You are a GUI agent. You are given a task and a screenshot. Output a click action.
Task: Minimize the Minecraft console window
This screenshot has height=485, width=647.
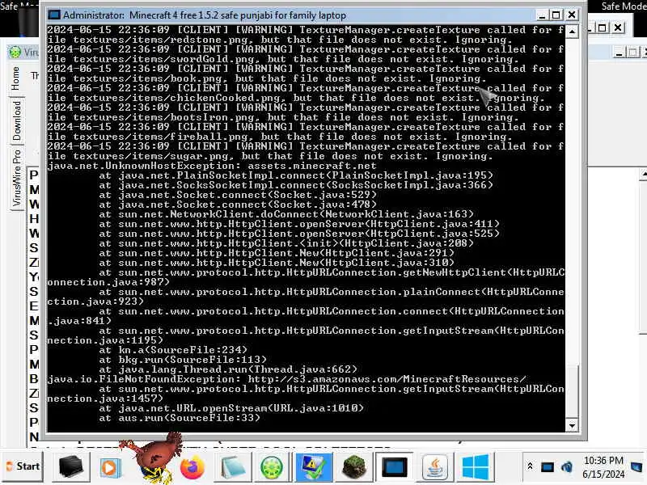(542, 15)
